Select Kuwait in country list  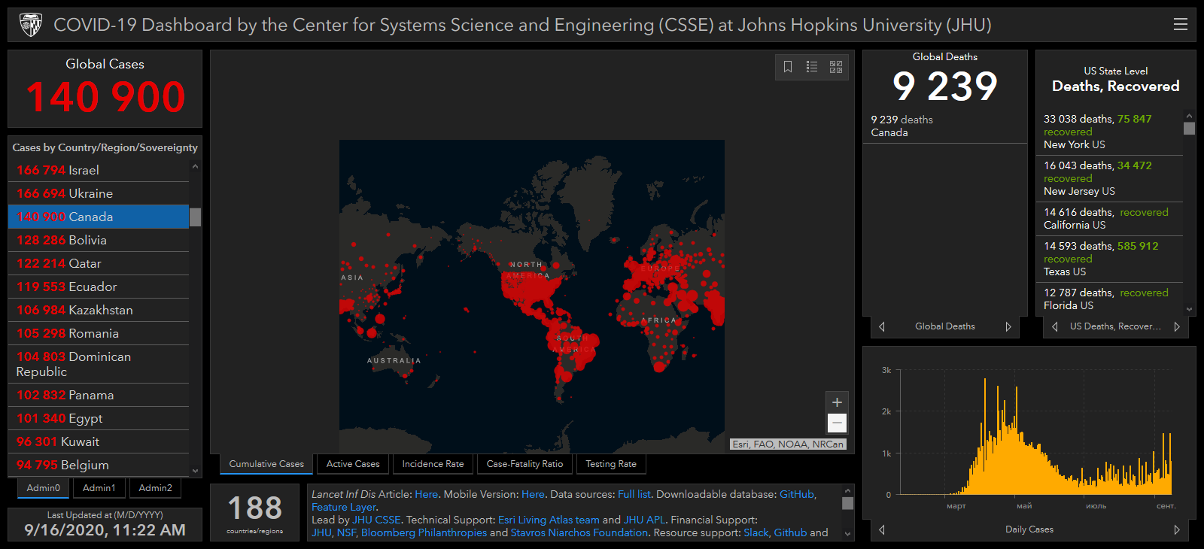tap(99, 441)
